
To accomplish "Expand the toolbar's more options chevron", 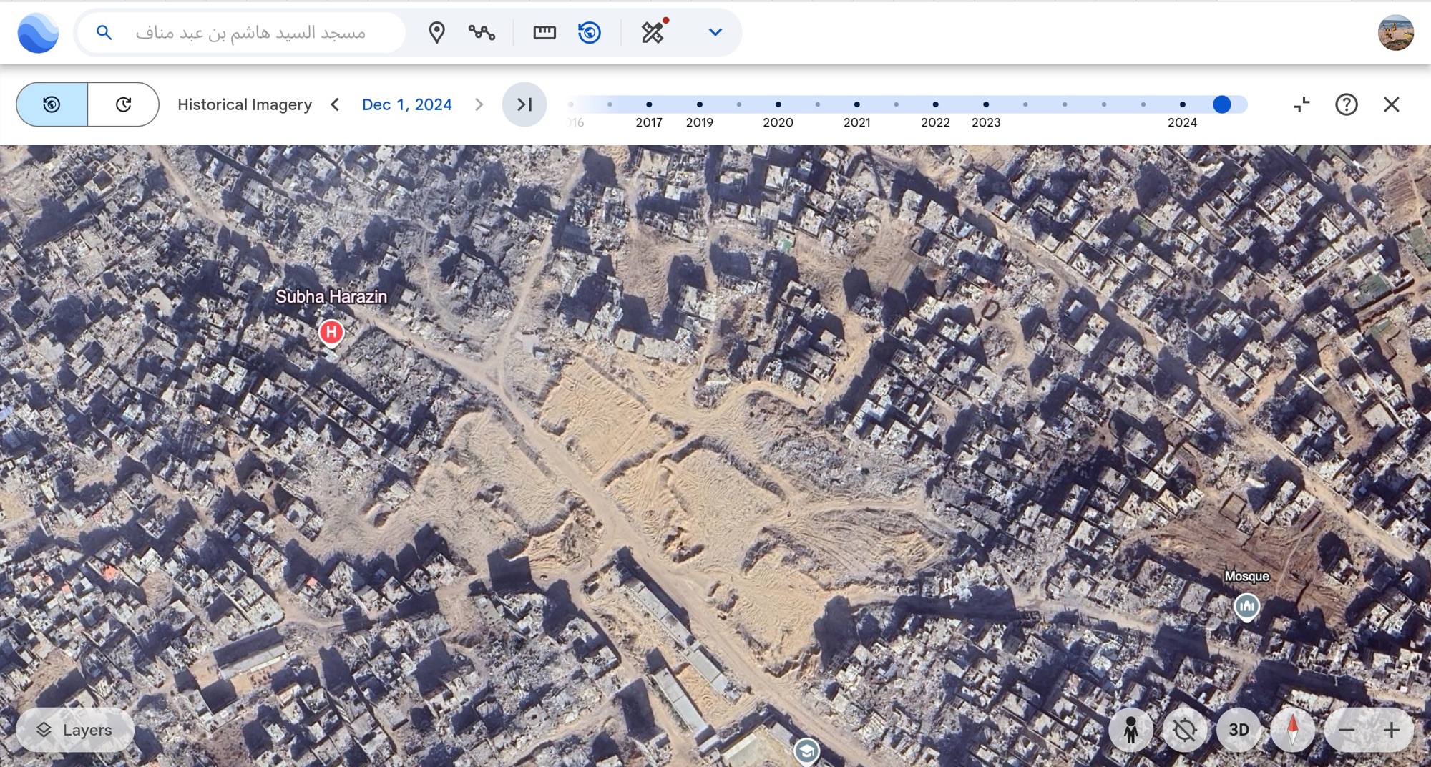I will click(x=715, y=33).
